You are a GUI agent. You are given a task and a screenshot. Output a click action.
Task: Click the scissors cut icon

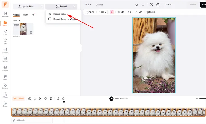pos(40,99)
